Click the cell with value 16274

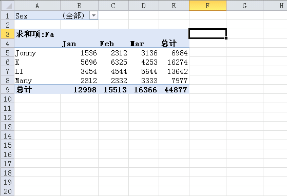(174, 62)
